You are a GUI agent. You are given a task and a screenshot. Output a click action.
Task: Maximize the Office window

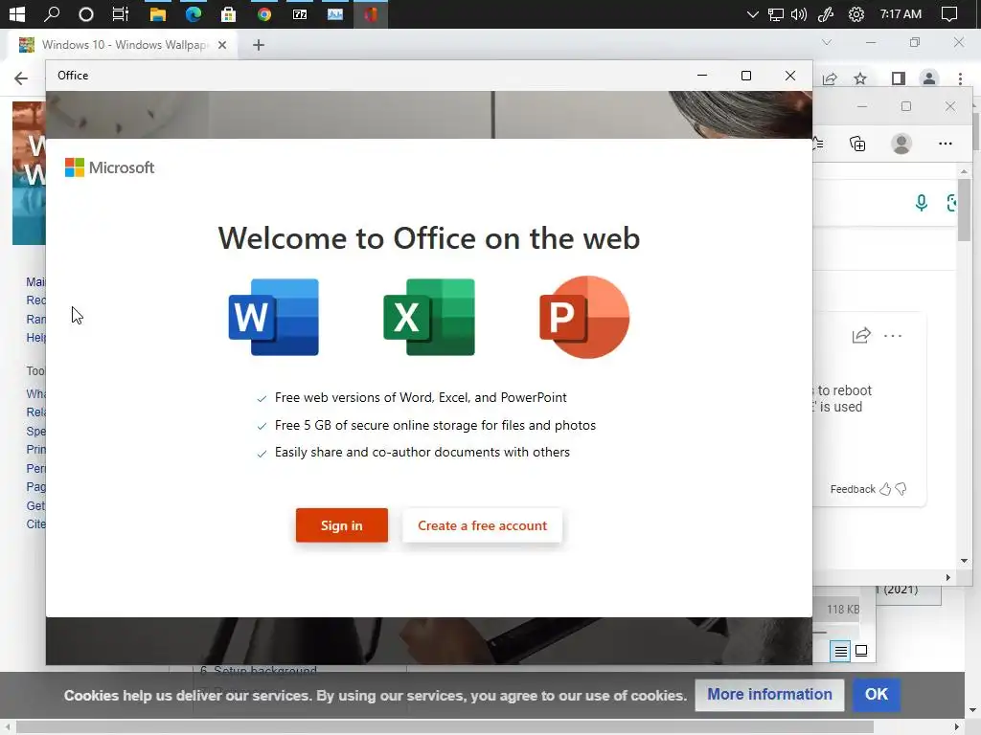[745, 76]
